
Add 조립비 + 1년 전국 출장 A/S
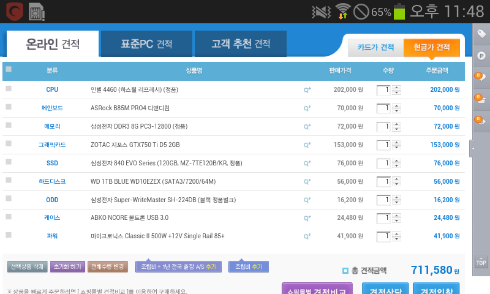tap(178, 266)
